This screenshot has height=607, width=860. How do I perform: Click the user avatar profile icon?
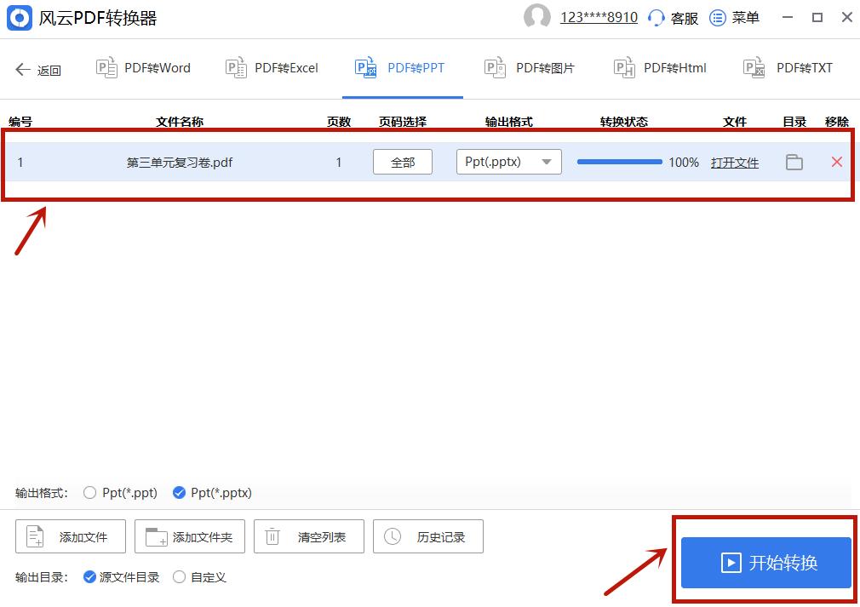537,17
